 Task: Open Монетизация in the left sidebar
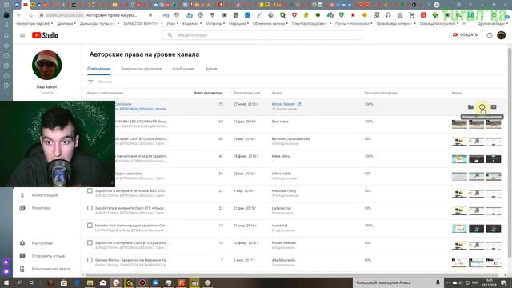(x=45, y=195)
